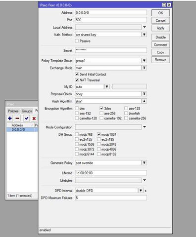
Task: Sort by Address column header in IPsec window
Action: coord(22,125)
